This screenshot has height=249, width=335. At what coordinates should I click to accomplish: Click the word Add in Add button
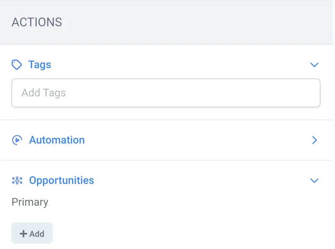[x=37, y=234]
